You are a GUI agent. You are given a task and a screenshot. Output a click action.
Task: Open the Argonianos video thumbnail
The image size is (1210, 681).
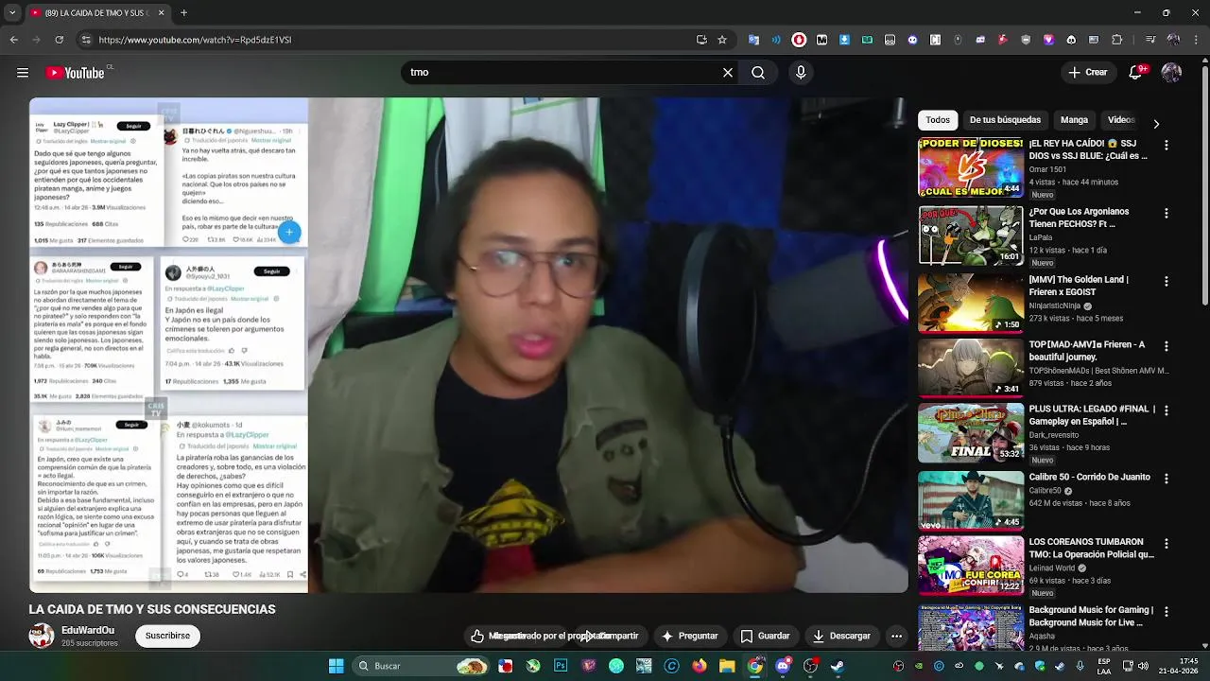click(x=971, y=236)
